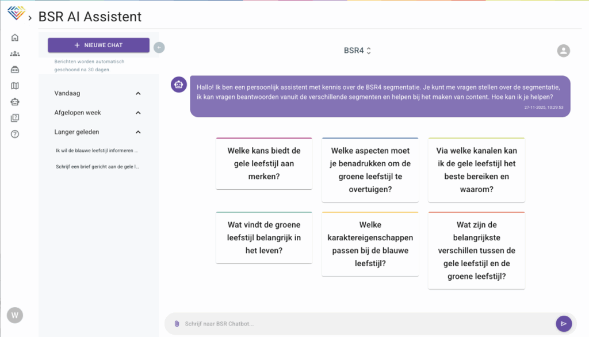Screen dimensions: 589x337
Task: Open chat 'Schrijf een brief gericht aan de gele'
Action: (x=97, y=167)
